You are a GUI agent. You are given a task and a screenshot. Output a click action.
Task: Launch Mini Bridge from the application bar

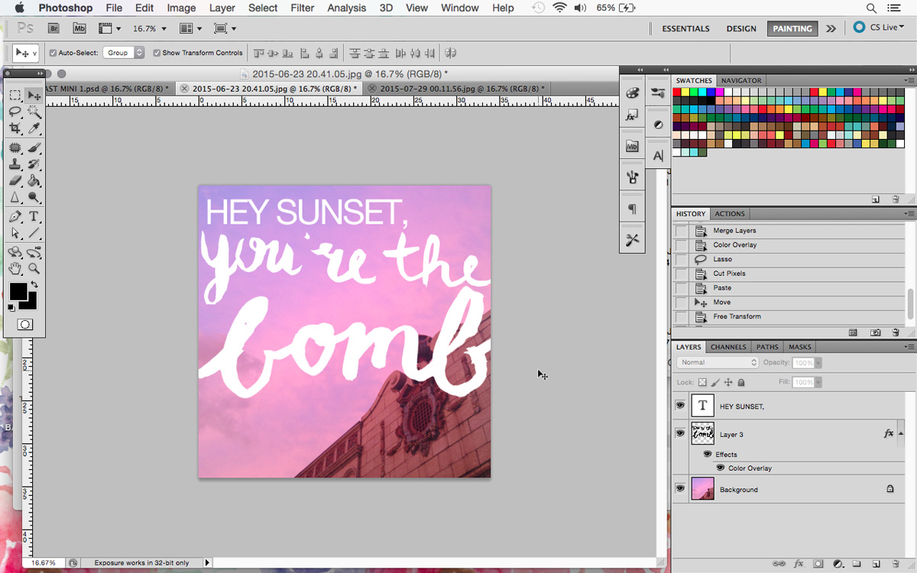point(79,28)
